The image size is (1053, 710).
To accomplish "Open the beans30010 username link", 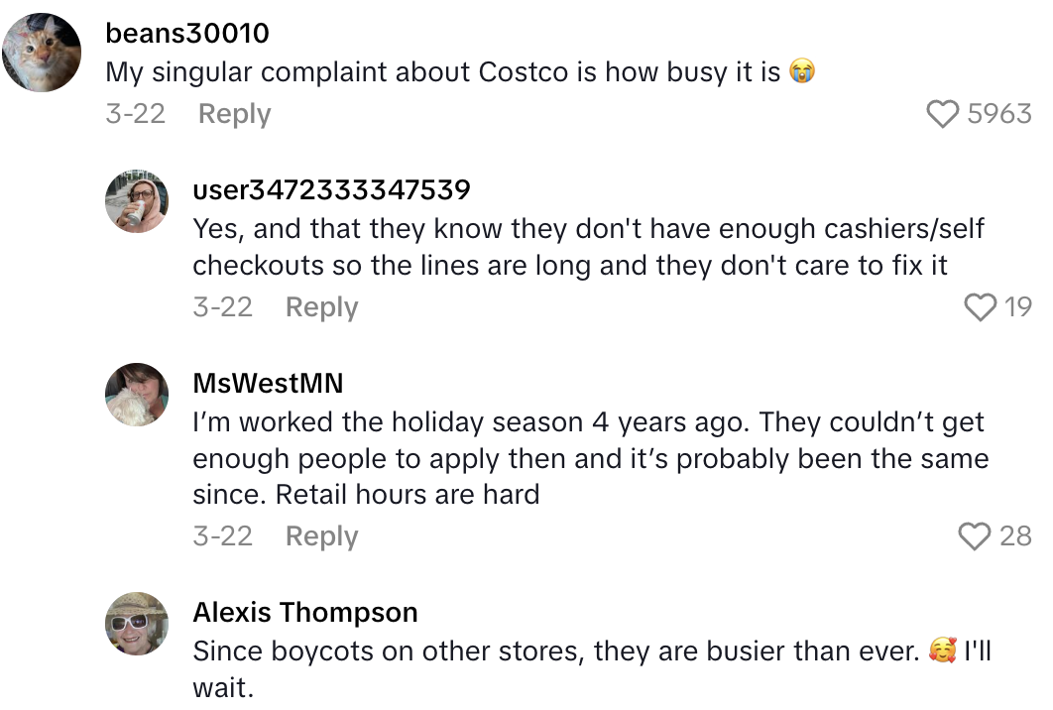I will 187,33.
